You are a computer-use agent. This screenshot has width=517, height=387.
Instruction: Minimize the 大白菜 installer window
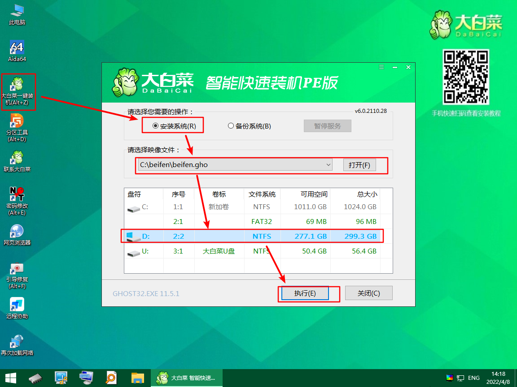tap(394, 67)
